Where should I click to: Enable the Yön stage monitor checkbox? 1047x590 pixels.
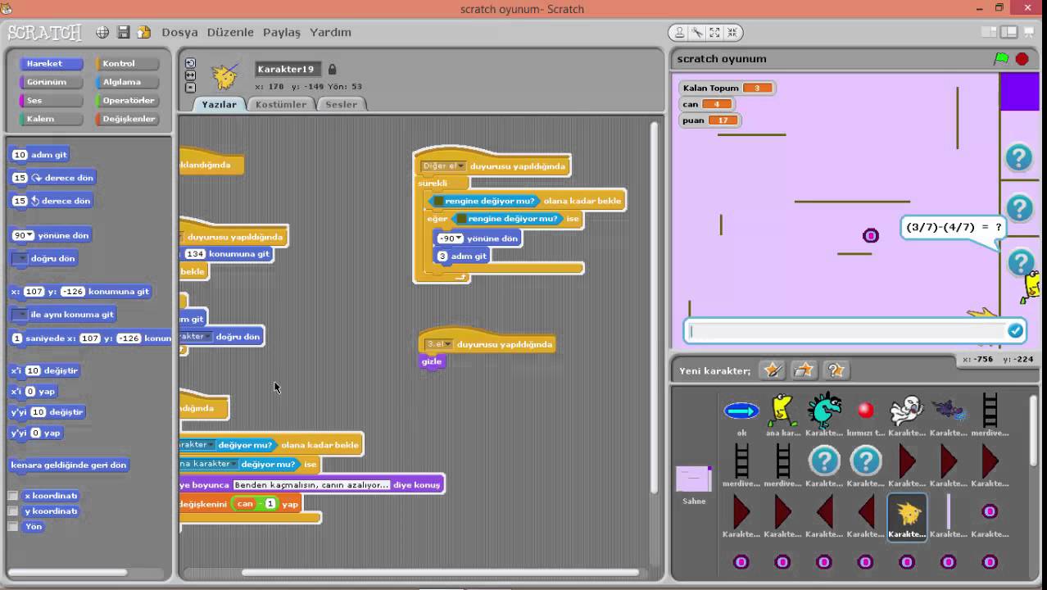point(13,527)
